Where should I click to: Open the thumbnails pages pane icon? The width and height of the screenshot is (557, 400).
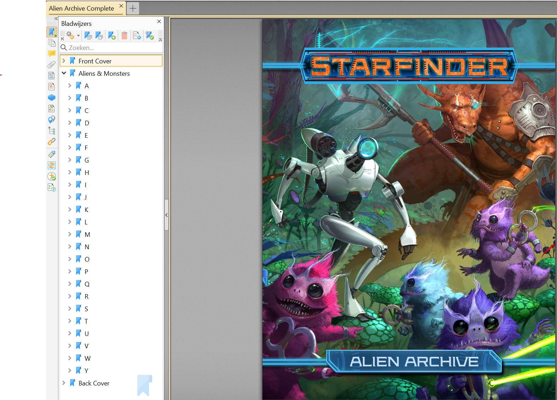tap(52, 43)
